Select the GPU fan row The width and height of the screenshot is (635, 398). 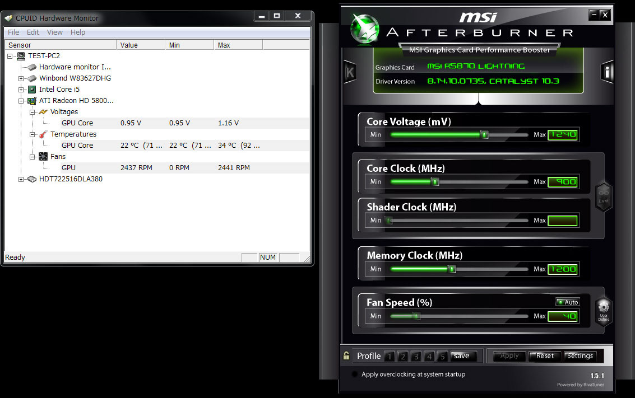point(157,168)
